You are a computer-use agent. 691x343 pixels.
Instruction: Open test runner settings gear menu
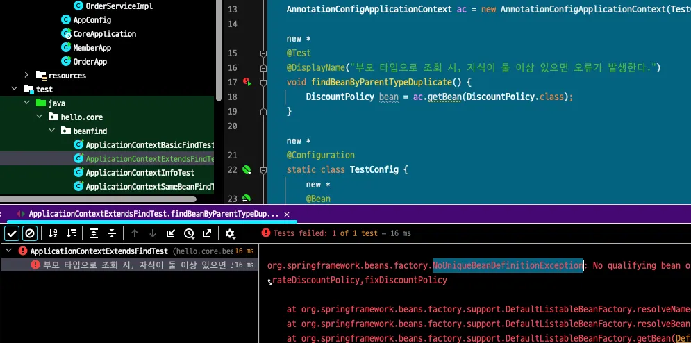[x=230, y=233]
